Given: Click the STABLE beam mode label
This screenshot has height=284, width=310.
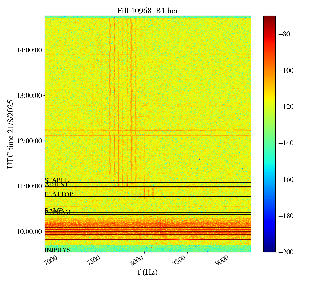Looking at the screenshot, I should (x=57, y=180).
